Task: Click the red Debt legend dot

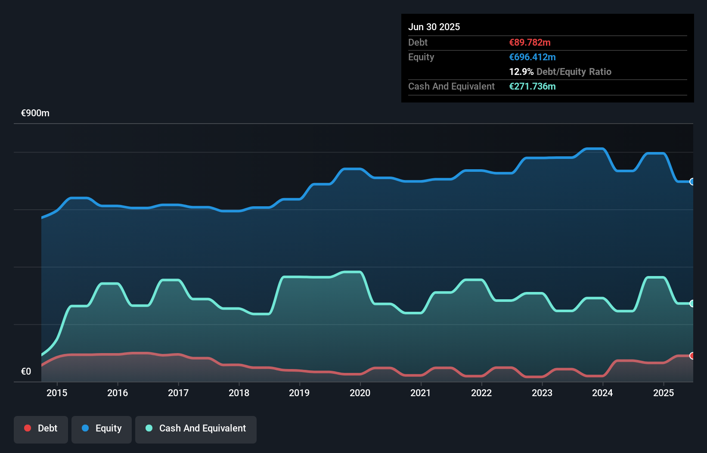Action: coord(28,428)
